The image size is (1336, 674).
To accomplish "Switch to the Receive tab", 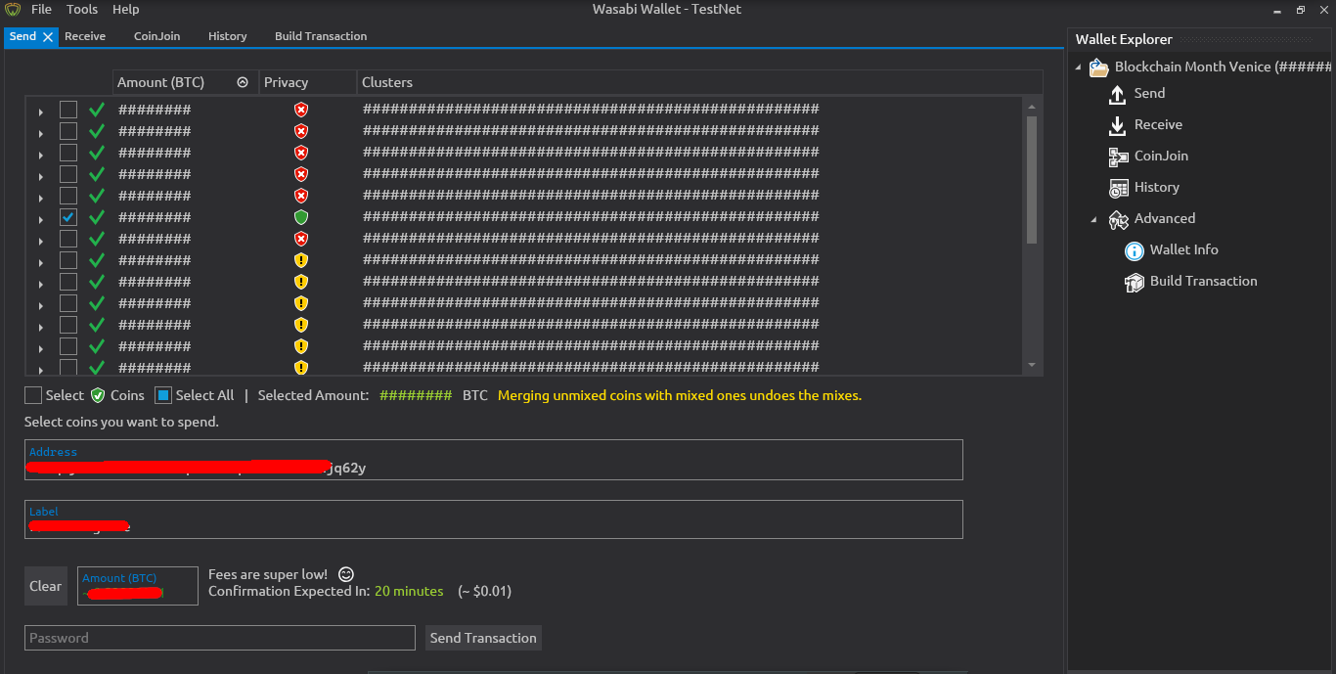I will pos(85,36).
